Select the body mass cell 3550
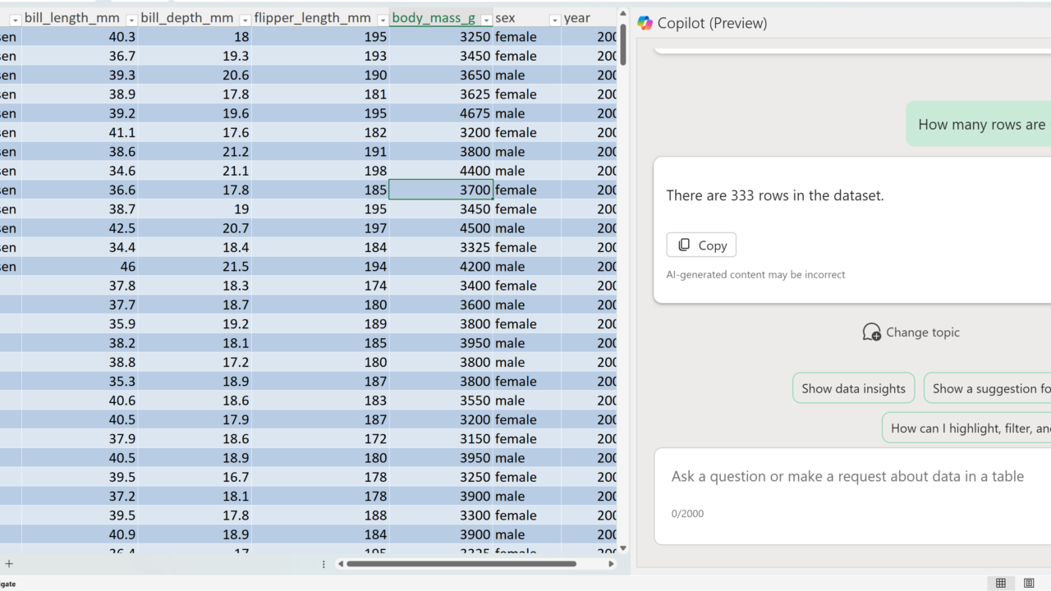This screenshot has width=1051, height=591. coord(441,401)
